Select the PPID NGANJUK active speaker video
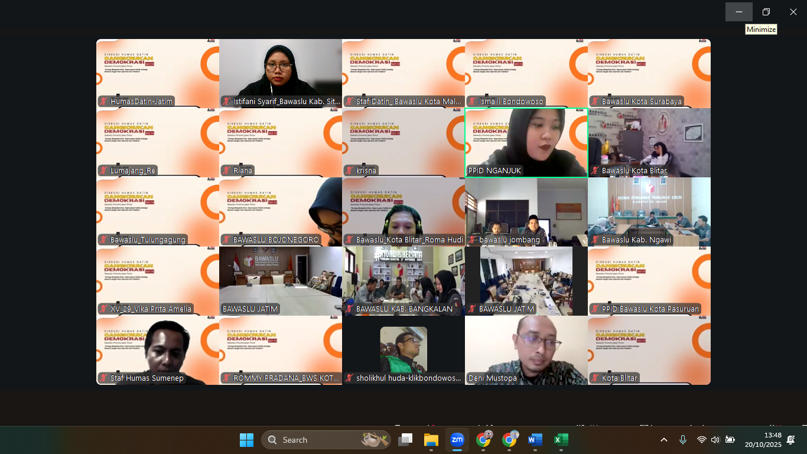Image resolution: width=807 pixels, height=454 pixels. point(526,142)
